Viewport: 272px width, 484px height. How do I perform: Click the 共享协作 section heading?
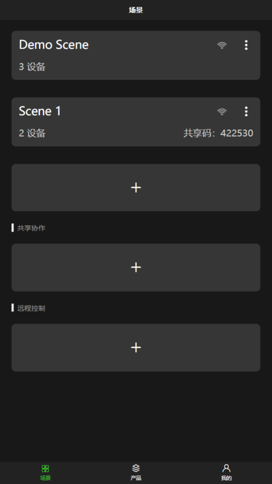point(31,228)
